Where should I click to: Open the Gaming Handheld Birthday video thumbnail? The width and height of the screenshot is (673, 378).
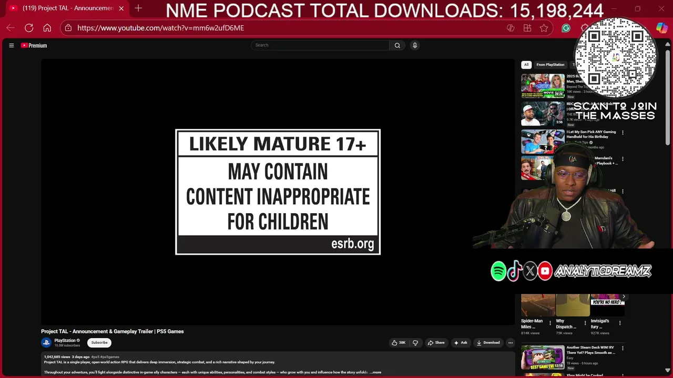pos(543,142)
